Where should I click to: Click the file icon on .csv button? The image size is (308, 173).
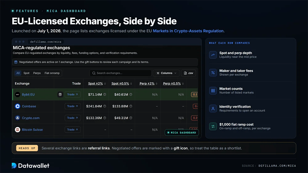pyautogui.click(x=185, y=73)
